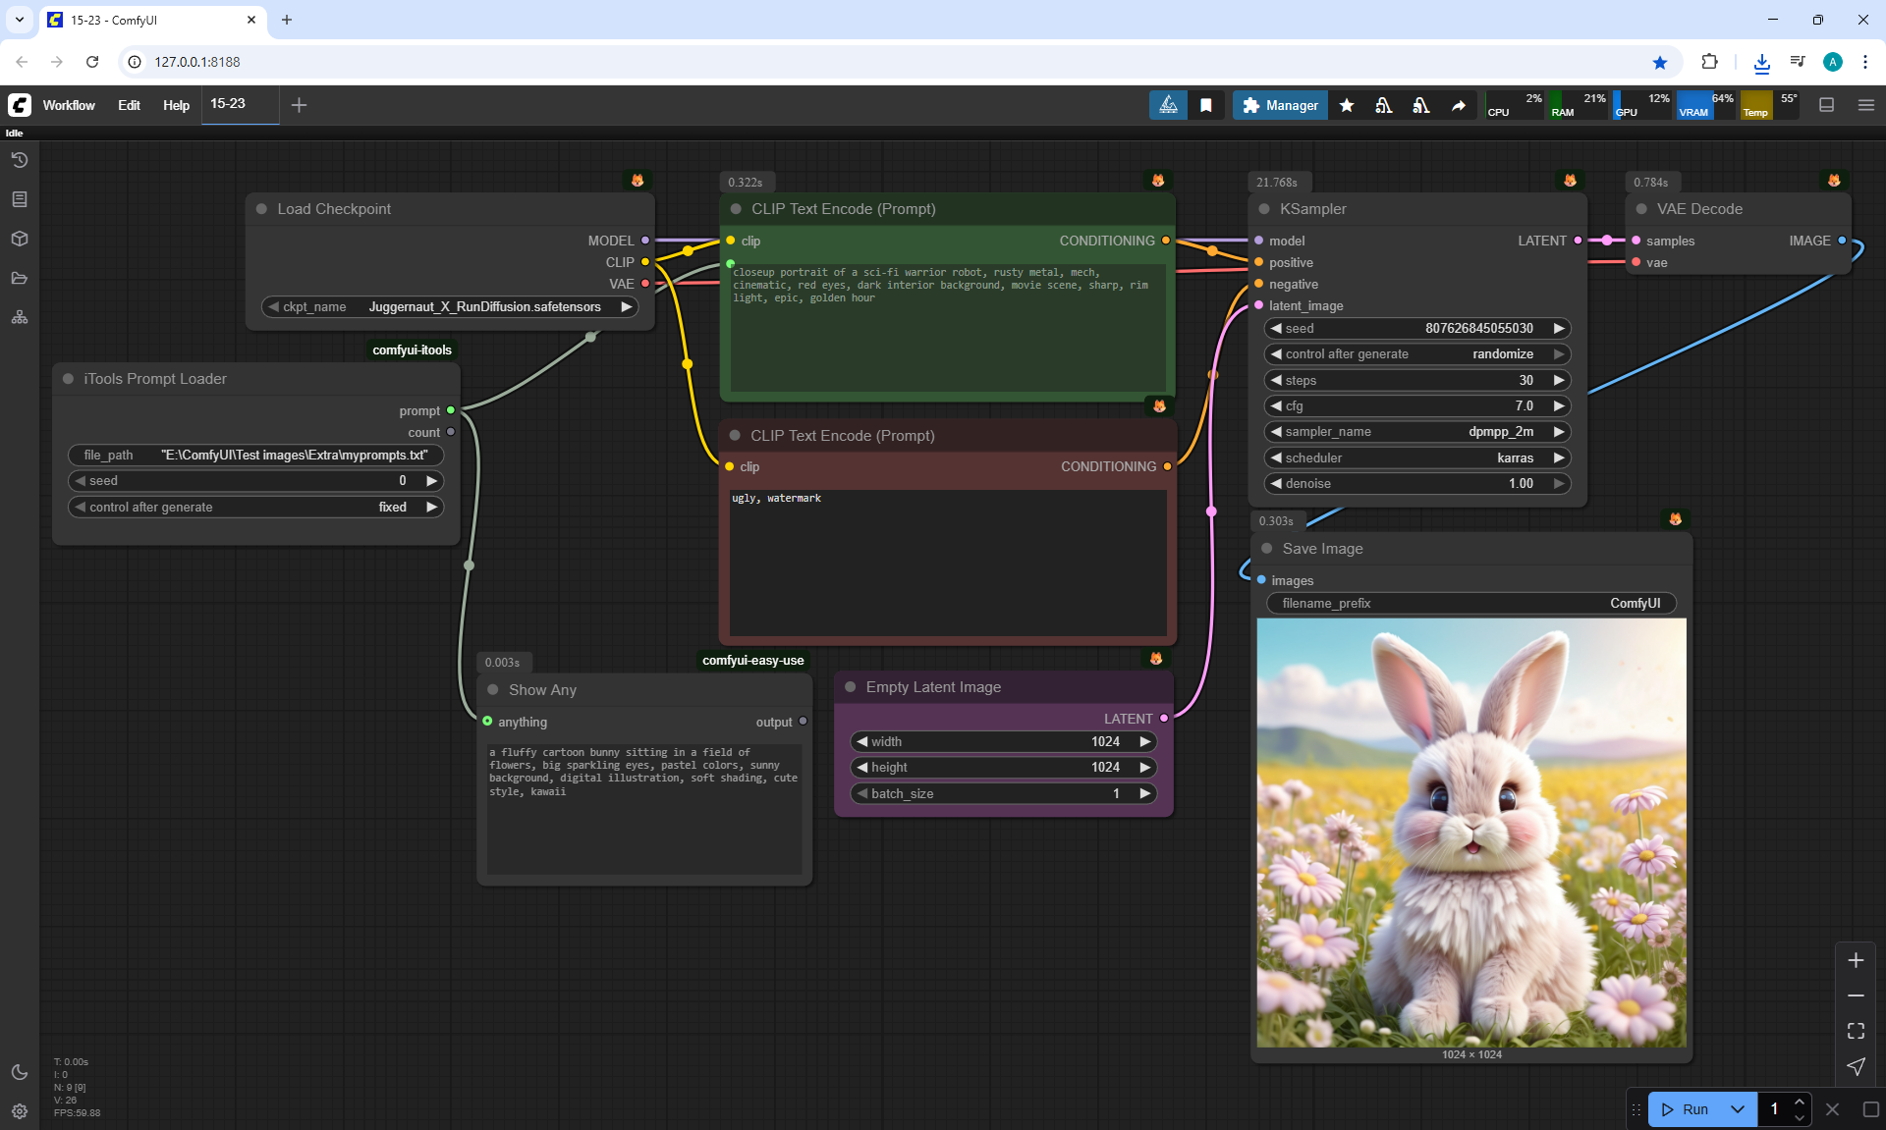Click the denoise slider in KSampler
This screenshot has height=1130, width=1886.
click(1416, 483)
